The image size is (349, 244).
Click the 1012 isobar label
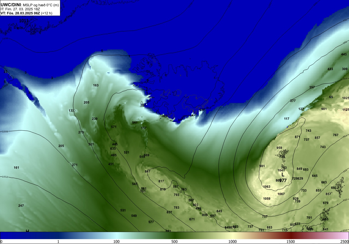[x=5, y=177]
